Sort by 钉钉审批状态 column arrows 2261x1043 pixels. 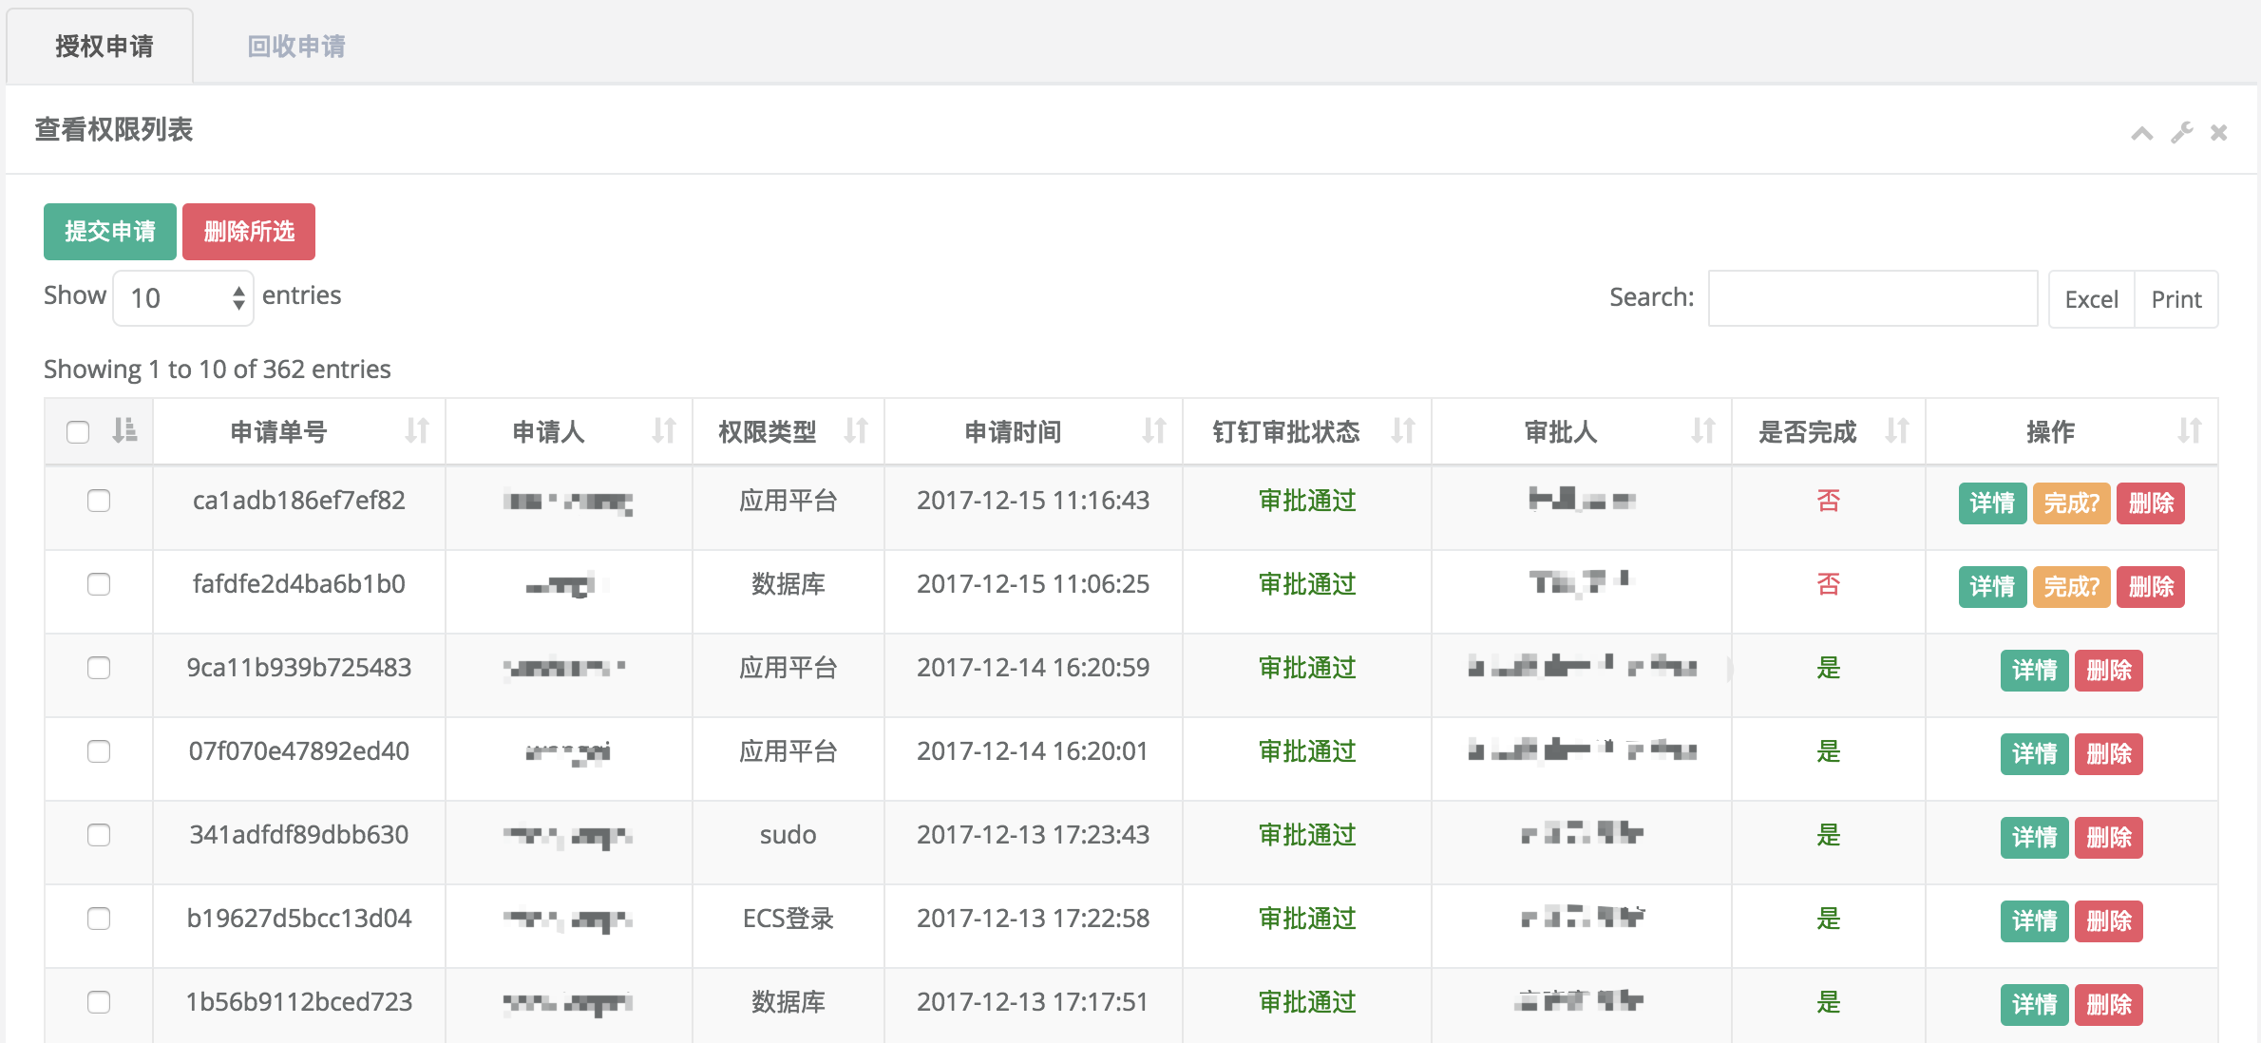point(1403,431)
